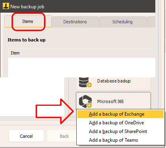Viewport: 166px width, 148px height.
Task: Choose Add a backup of OneDrive
Action: coord(121,123)
